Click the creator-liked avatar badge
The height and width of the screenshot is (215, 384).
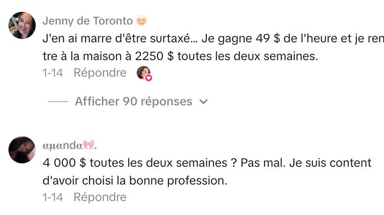tap(144, 73)
